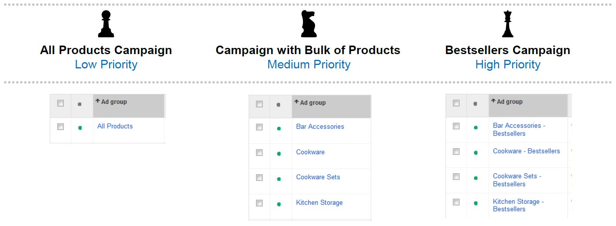
Task: Click green status dot beside Kitchen Storage - Bestsellers
Action: point(476,203)
